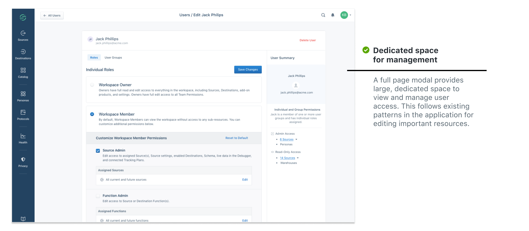Image resolution: width=529 pixels, height=231 pixels.
Task: Open the Health section
Action: click(23, 138)
